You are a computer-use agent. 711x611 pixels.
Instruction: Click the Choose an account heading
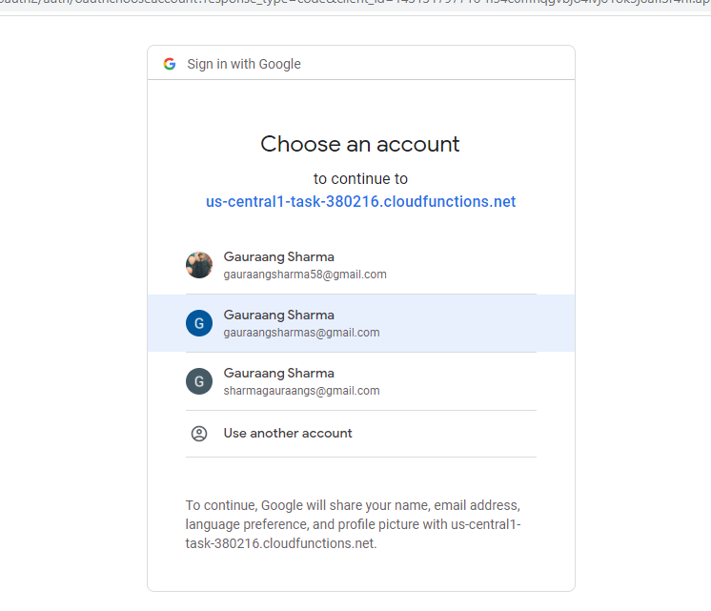(360, 144)
